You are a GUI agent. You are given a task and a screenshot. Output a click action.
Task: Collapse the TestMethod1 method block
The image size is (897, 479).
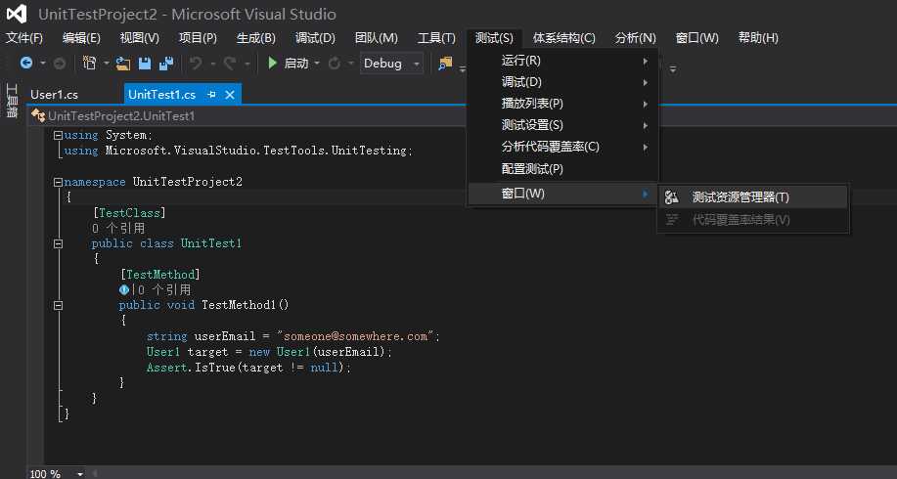point(58,305)
